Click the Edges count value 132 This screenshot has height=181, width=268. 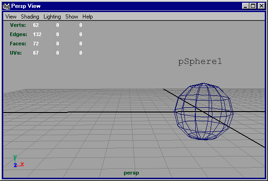[x=37, y=34]
